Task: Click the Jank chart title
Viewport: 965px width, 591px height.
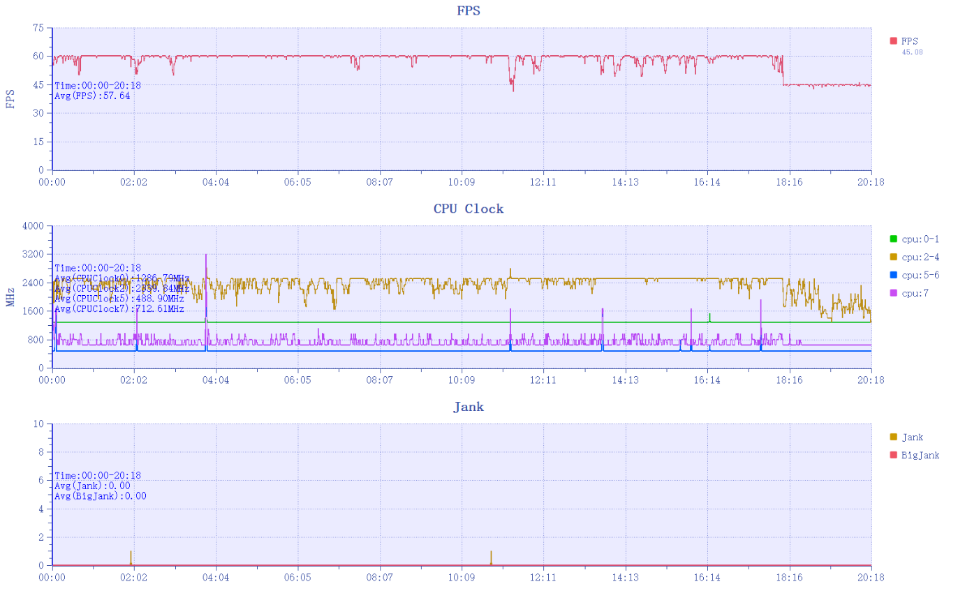Action: click(x=468, y=407)
